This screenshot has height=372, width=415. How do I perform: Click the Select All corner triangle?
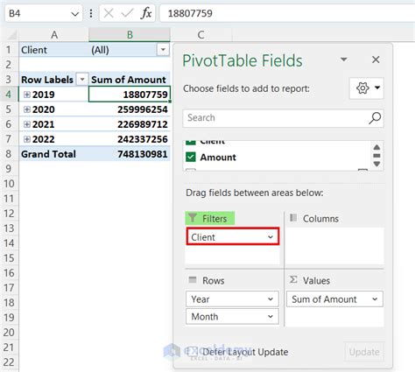pos(11,36)
